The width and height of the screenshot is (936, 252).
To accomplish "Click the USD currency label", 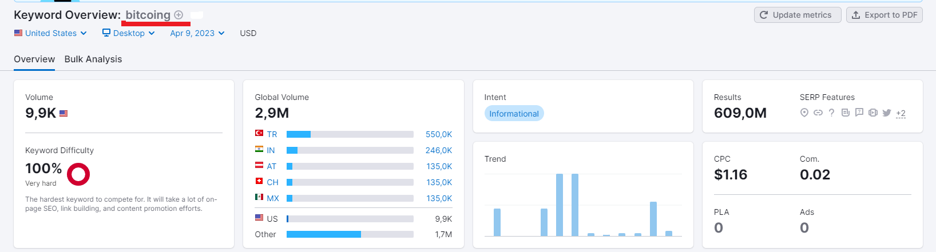I will tap(248, 33).
